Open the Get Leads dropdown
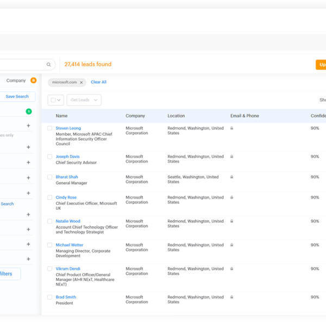This screenshot has height=326, width=326. pos(84,100)
